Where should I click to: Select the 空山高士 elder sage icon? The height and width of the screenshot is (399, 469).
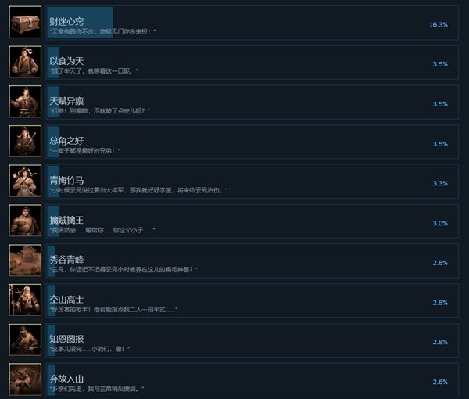click(x=25, y=300)
